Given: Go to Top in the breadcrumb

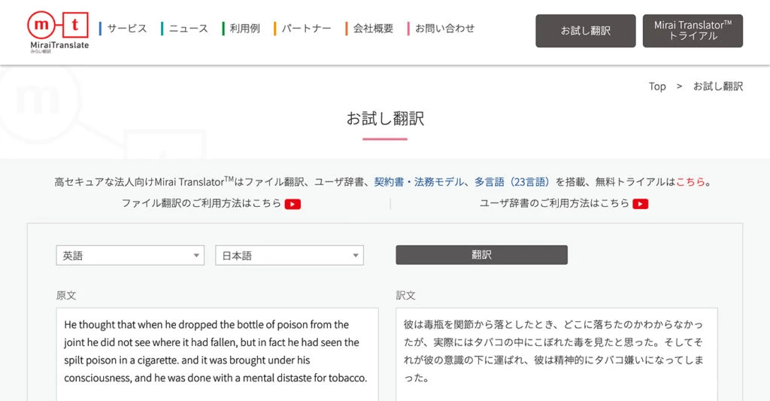Looking at the screenshot, I should (657, 87).
